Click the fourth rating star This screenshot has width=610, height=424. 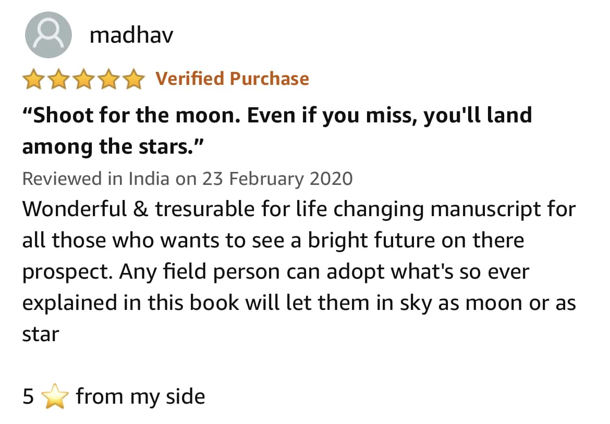point(109,79)
